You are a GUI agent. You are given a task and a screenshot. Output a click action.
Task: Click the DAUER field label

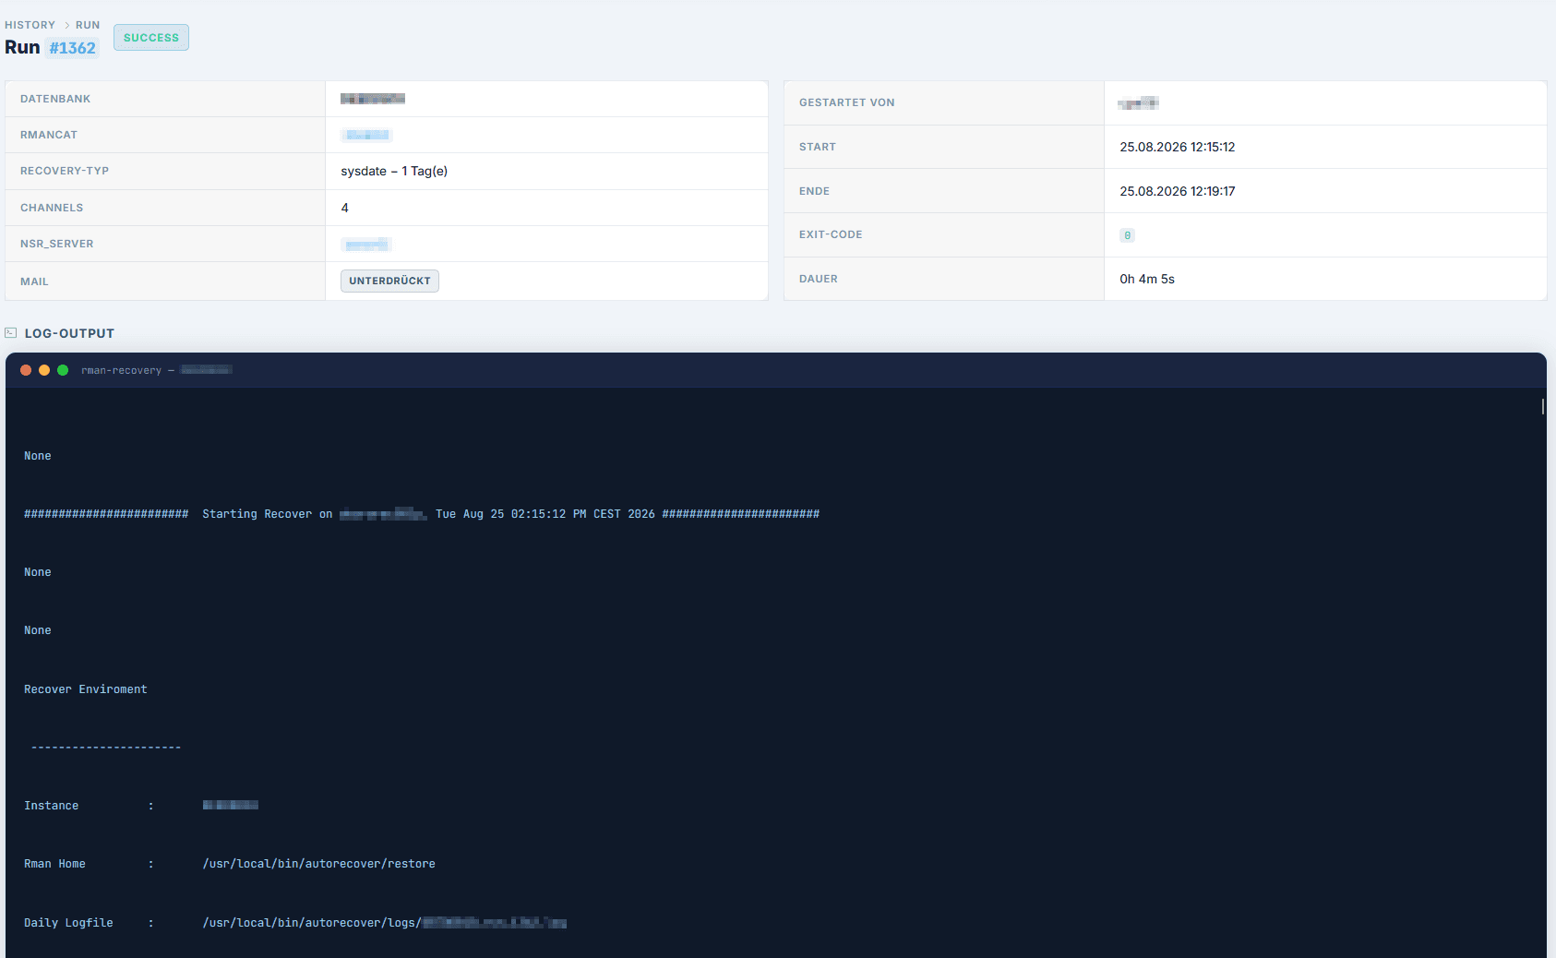(x=819, y=279)
